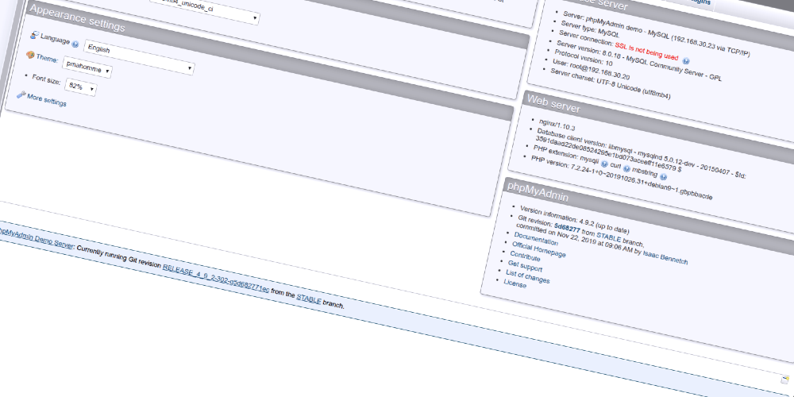Click the Theme palette icon

(x=29, y=56)
